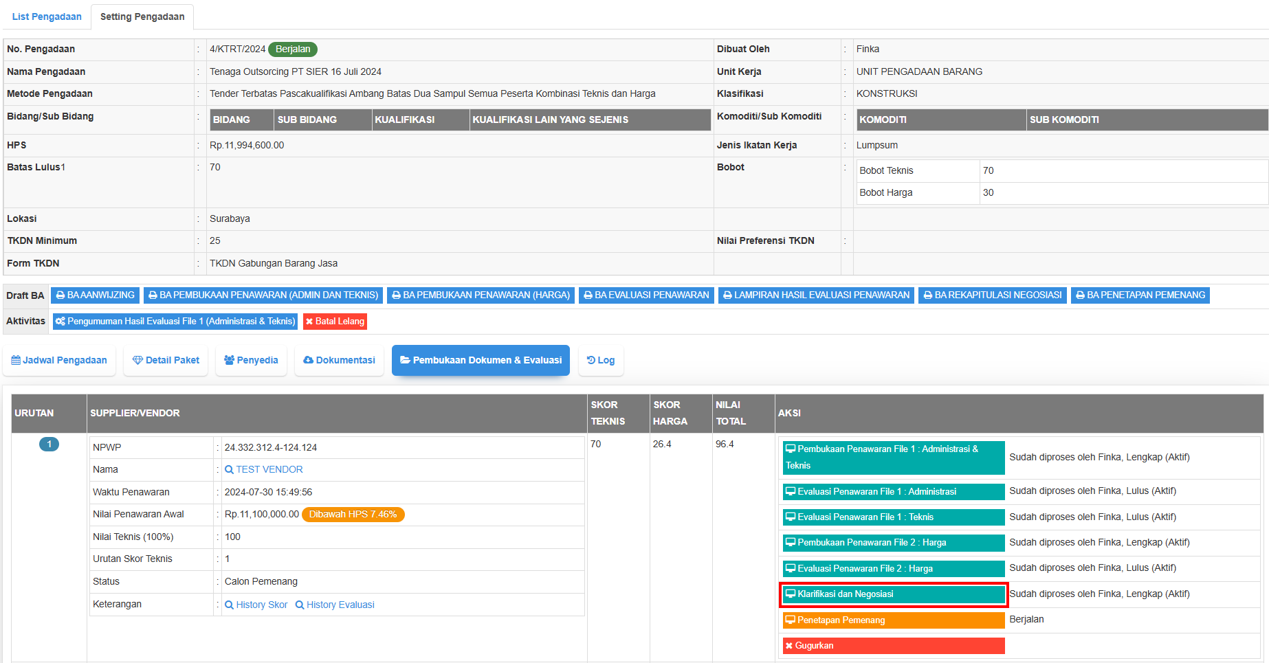Click BA Penetapan Pemenang draft button
This screenshot has height=663, width=1269.
[1140, 295]
